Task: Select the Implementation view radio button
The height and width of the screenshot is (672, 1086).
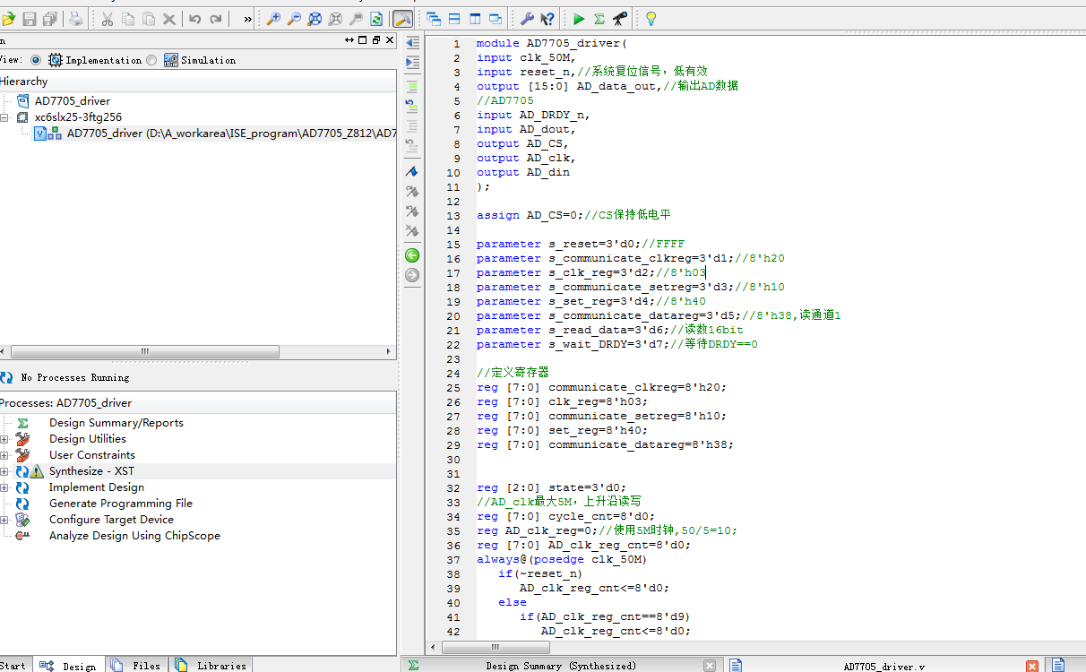Action: (x=36, y=60)
